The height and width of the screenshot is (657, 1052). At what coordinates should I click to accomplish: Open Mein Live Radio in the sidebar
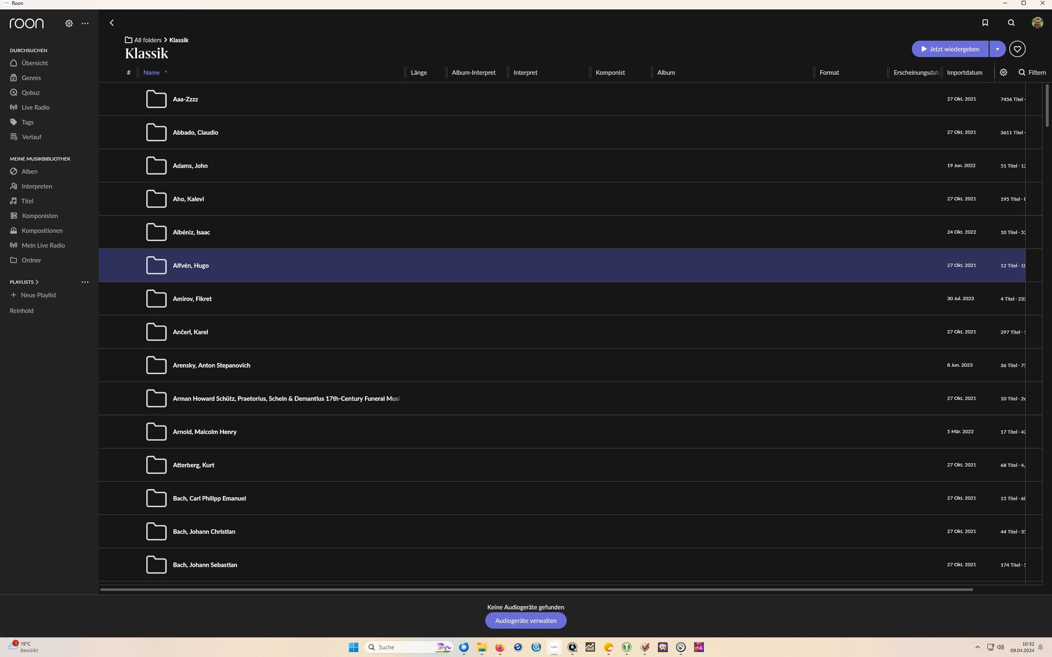click(x=38, y=245)
